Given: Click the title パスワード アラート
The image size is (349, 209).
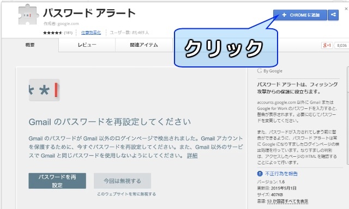Looking at the screenshot, I should pyautogui.click(x=89, y=13).
